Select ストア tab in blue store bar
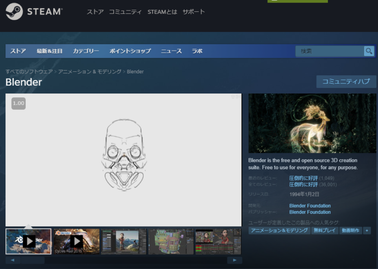 pos(18,51)
